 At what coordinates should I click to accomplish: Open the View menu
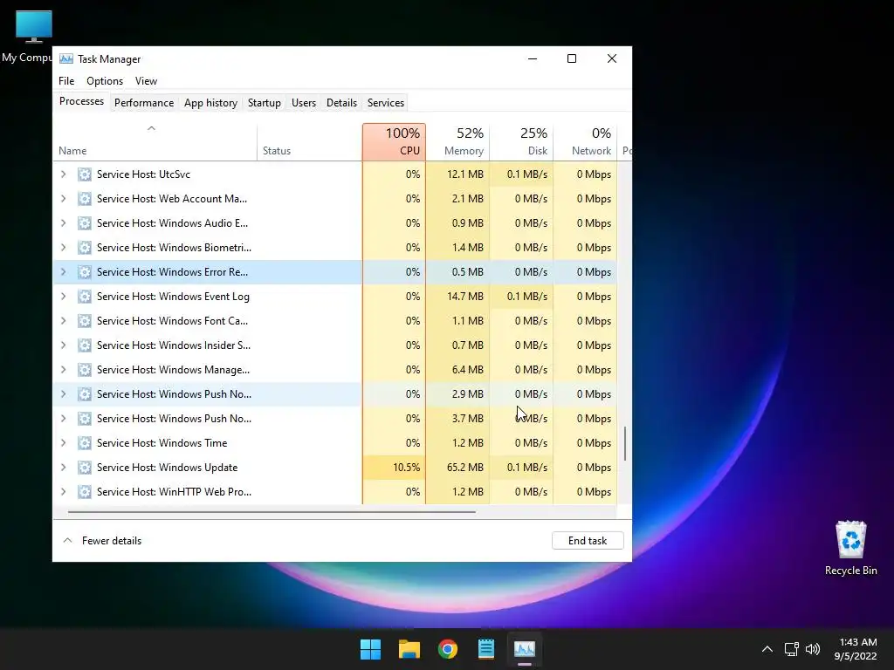tap(146, 81)
